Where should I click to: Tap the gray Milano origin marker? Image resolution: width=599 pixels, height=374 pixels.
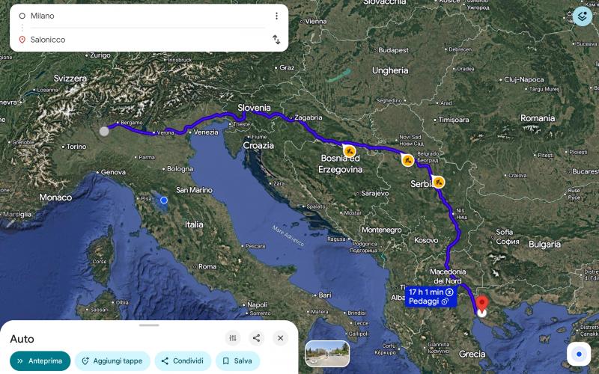(104, 132)
